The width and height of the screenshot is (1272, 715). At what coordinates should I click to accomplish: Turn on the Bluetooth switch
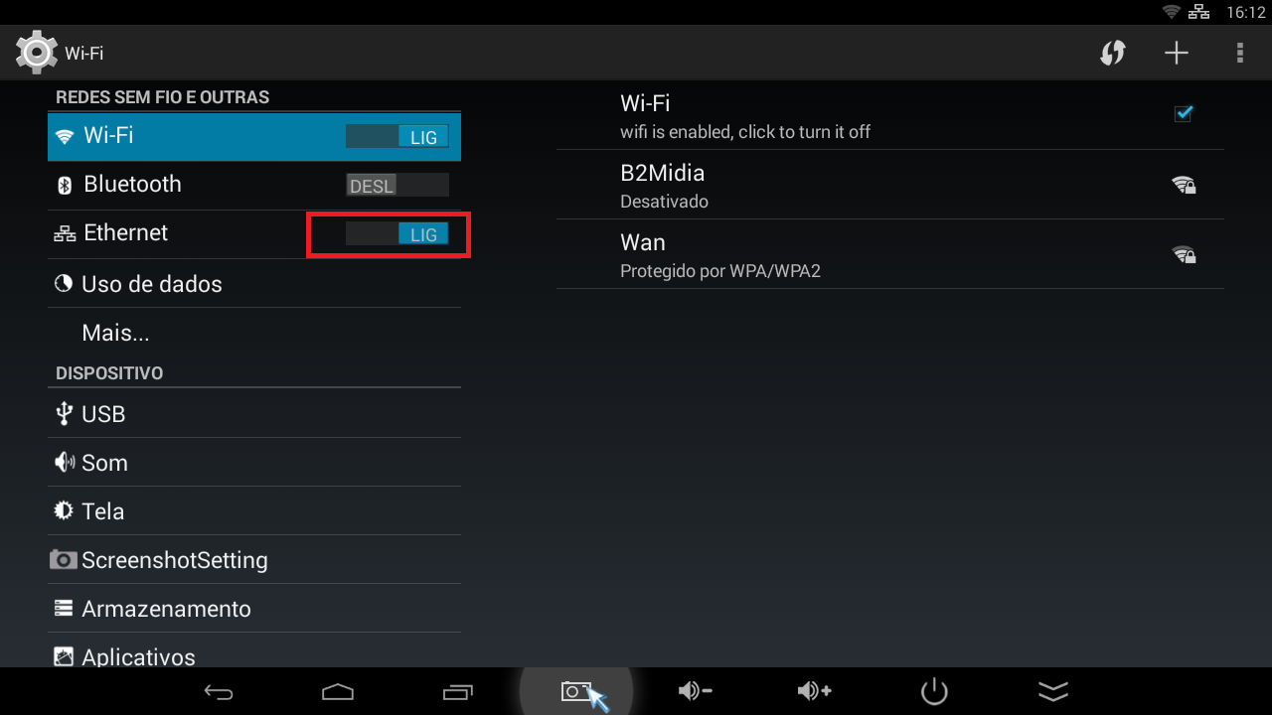[397, 186]
